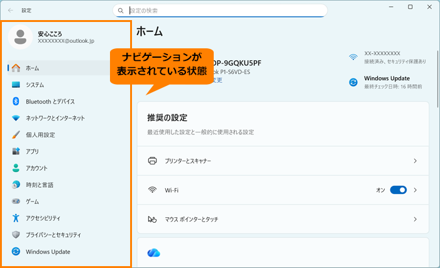Click the ゲーム controller icon
The image size is (440, 268).
coord(16,201)
